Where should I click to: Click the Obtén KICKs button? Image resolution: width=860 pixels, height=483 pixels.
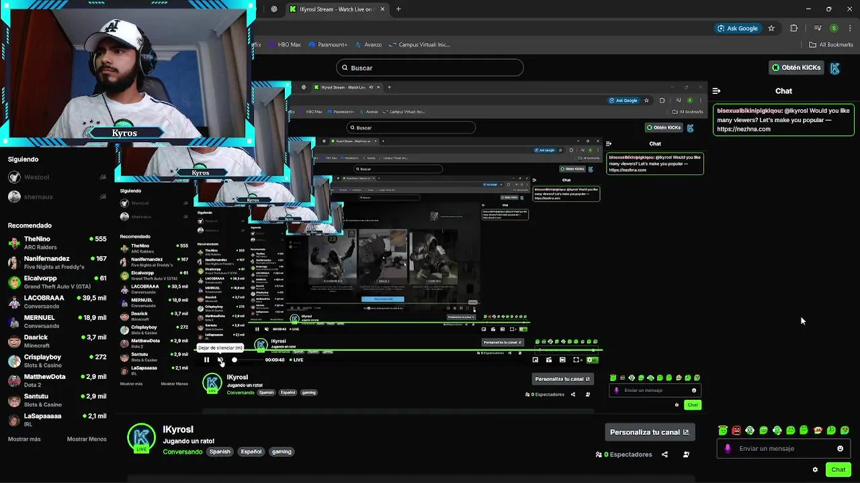point(796,68)
